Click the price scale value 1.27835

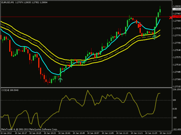(177, 28)
